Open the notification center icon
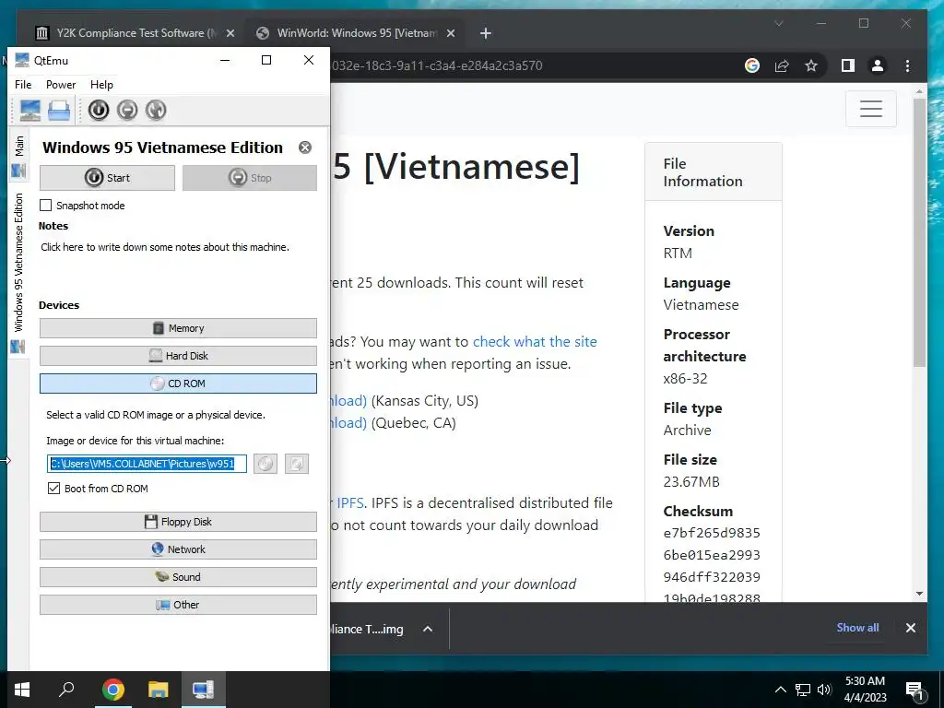The image size is (944, 708). 914,690
